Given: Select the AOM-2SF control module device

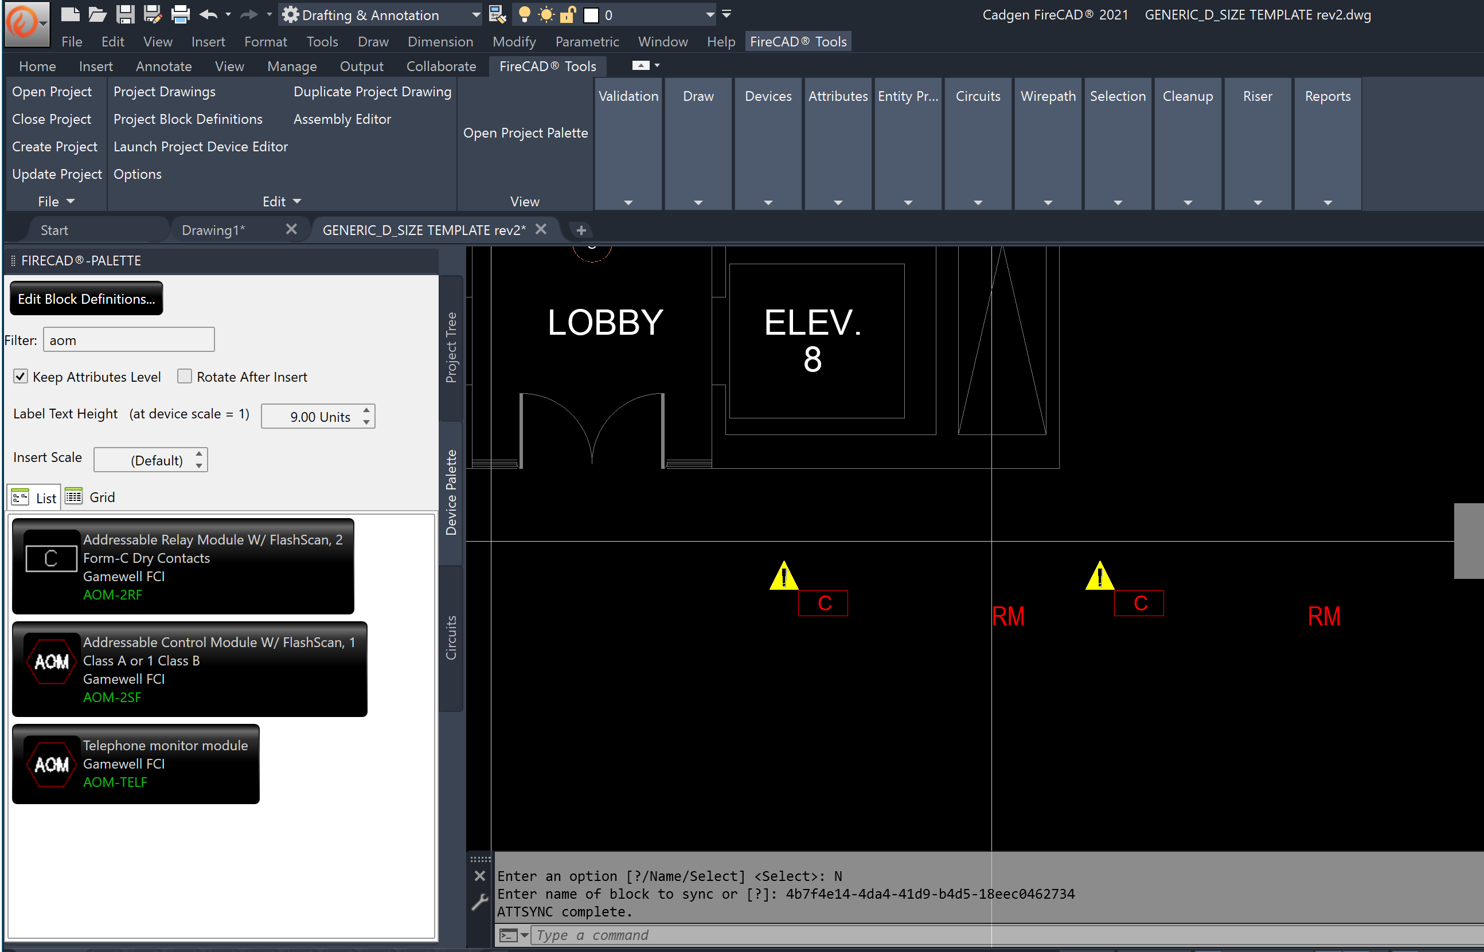Looking at the screenshot, I should point(190,669).
